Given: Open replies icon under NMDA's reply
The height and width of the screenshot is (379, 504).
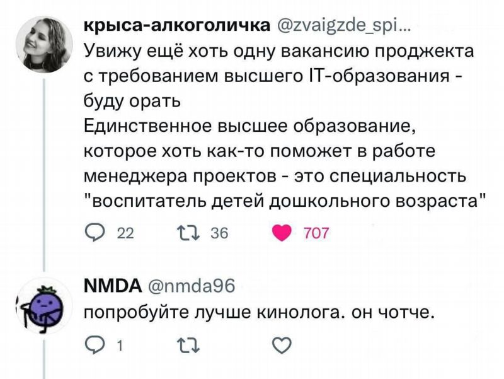Looking at the screenshot, I should tap(93, 346).
